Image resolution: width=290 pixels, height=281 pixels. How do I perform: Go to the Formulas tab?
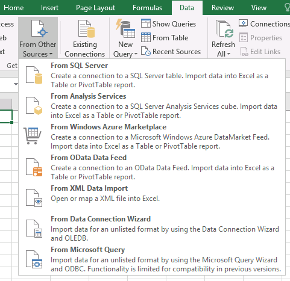[147, 8]
